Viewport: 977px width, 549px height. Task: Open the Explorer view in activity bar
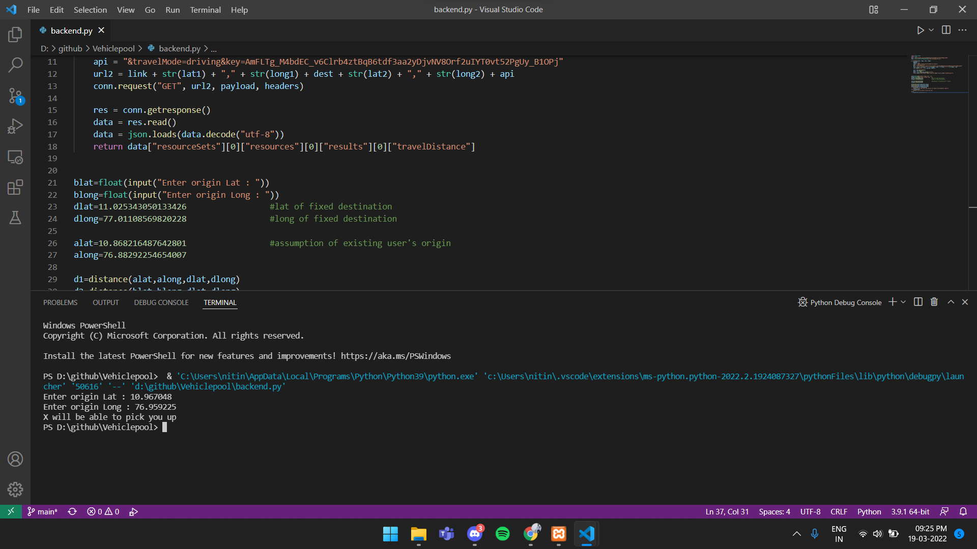(x=15, y=35)
